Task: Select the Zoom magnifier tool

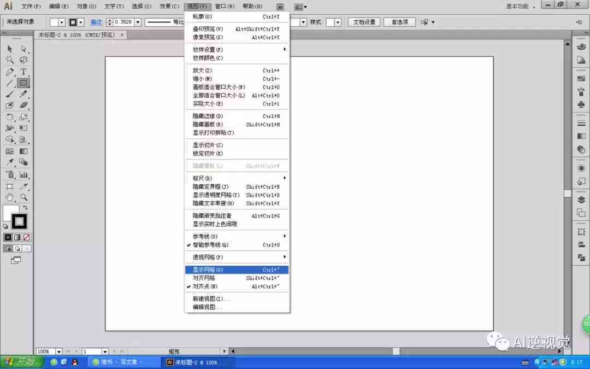Action: [x=23, y=197]
